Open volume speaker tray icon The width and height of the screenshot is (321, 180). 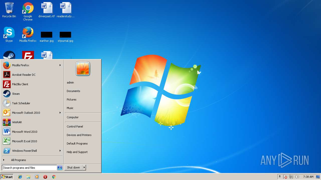pos(297,177)
